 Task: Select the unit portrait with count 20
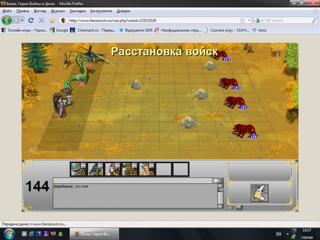[x=78, y=169]
